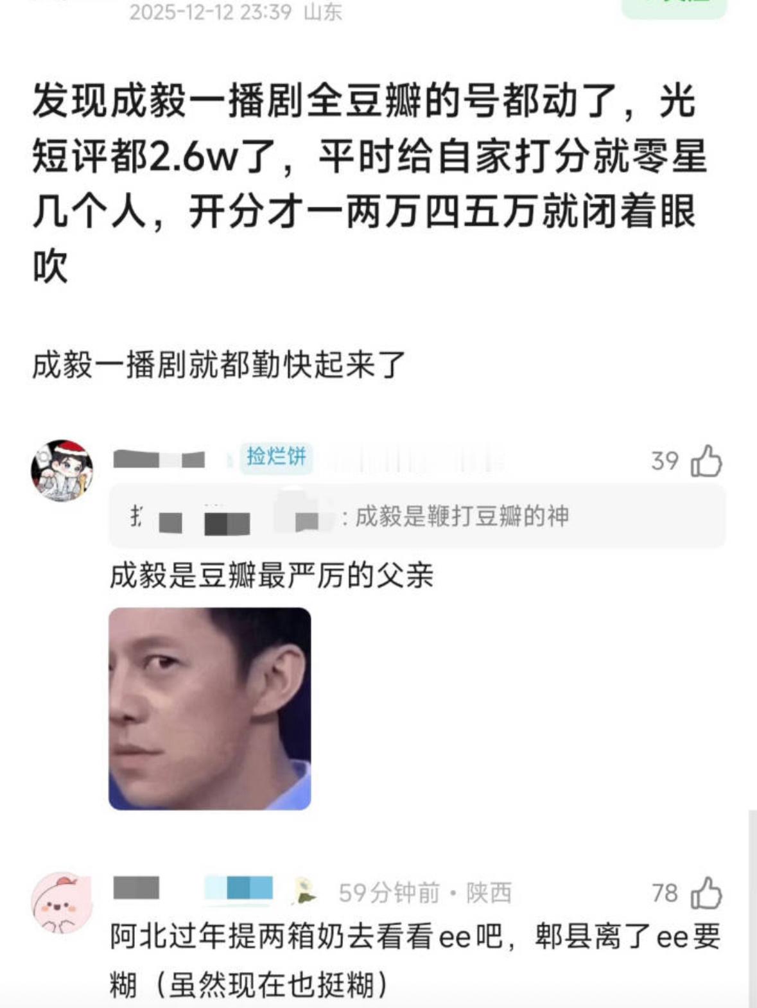Open the man's face meme image
Viewport: 757px width, 1008px height.
[x=210, y=709]
